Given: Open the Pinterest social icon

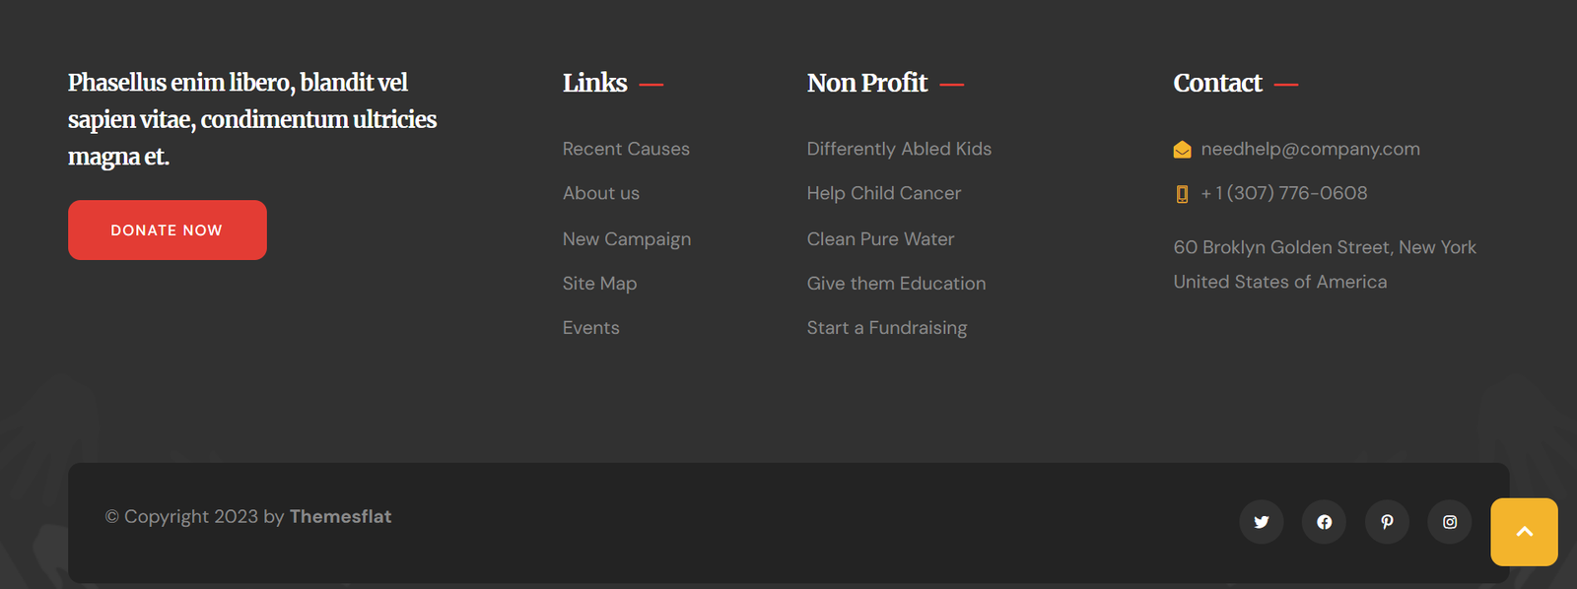Looking at the screenshot, I should pyautogui.click(x=1387, y=522).
